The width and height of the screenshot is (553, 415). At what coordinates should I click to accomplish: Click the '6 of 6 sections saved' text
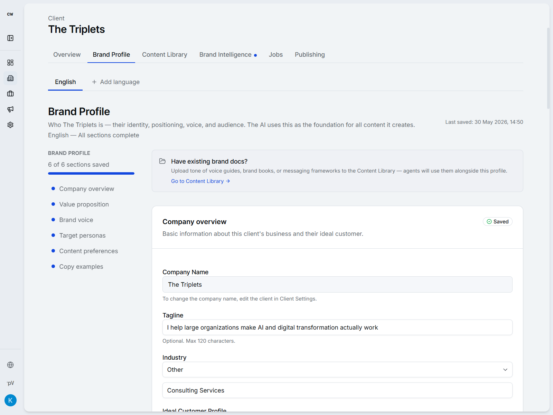(x=78, y=165)
